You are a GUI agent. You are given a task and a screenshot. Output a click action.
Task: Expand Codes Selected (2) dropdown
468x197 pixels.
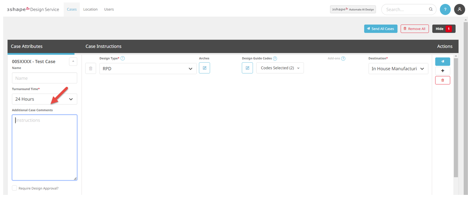(x=280, y=68)
